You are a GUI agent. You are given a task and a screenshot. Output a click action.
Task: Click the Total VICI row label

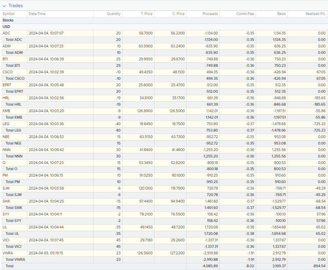coord(13,247)
